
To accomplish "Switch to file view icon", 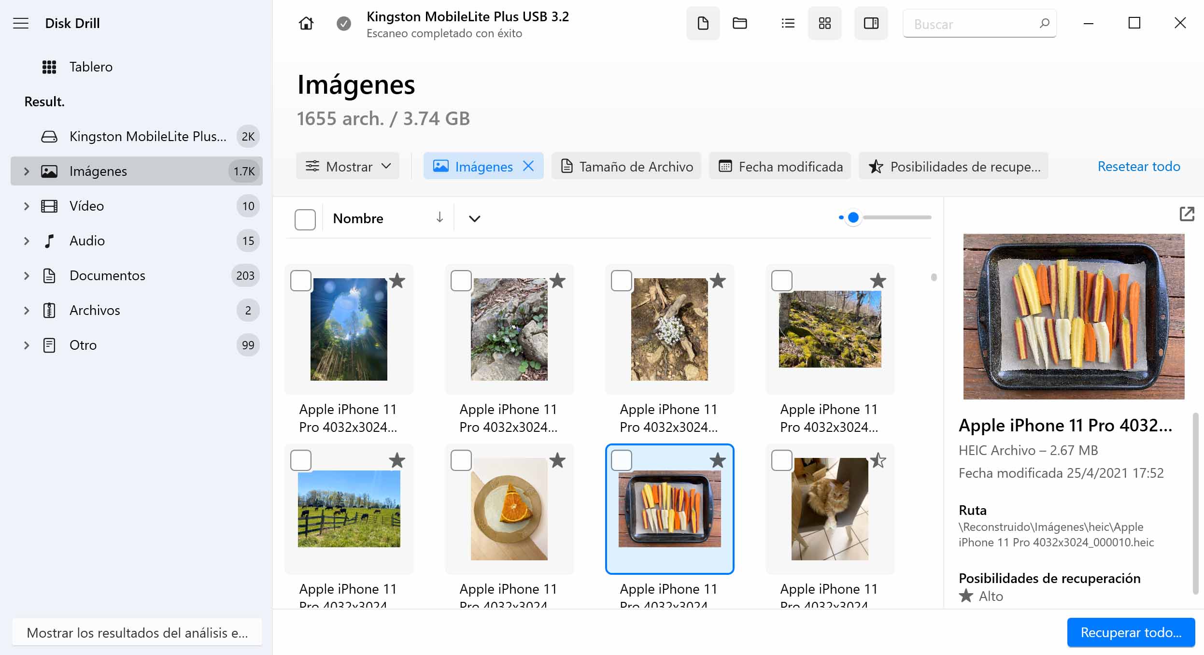I will point(703,23).
